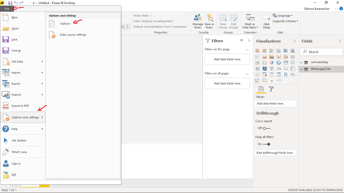Select the pie chart visual
This screenshot has width=344, height=193.
272,63
